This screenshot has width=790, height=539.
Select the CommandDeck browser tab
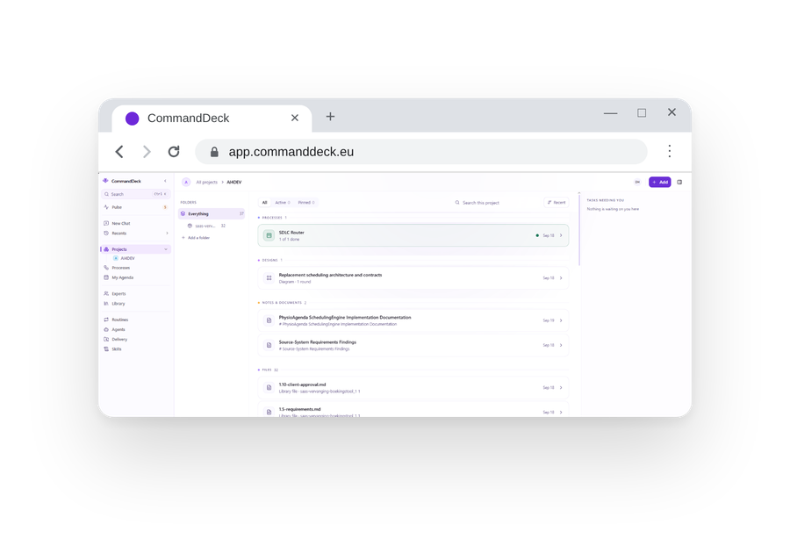[212, 119]
